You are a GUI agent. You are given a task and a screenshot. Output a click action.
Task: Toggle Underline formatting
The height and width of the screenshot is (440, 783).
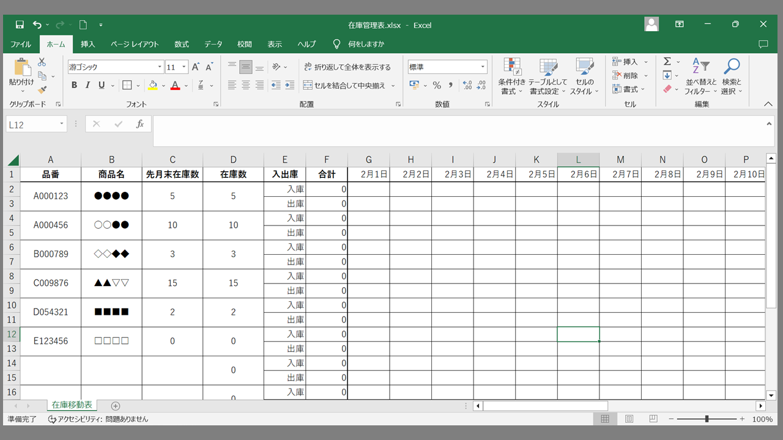coord(102,86)
